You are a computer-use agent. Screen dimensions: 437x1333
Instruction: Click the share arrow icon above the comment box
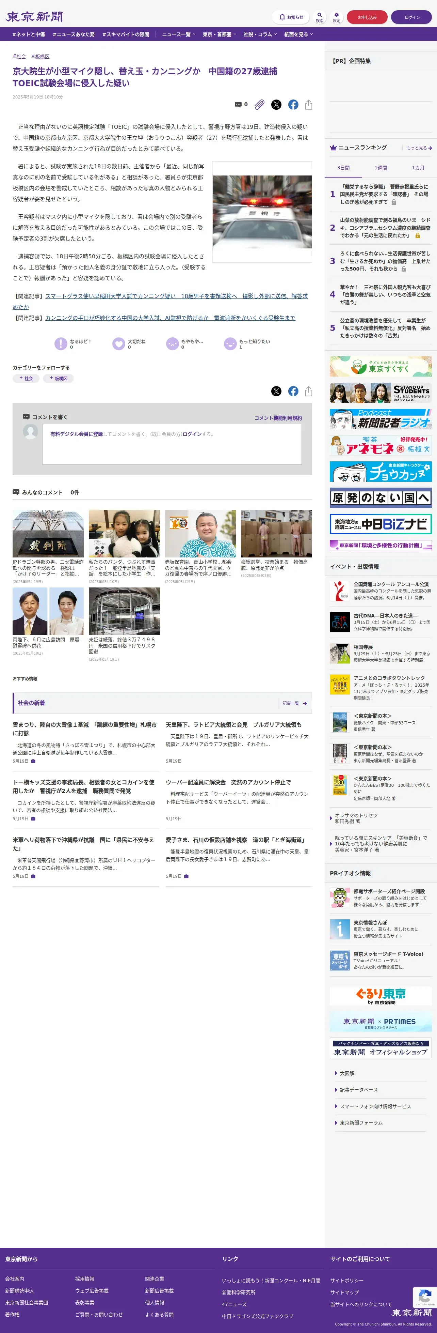tap(309, 391)
